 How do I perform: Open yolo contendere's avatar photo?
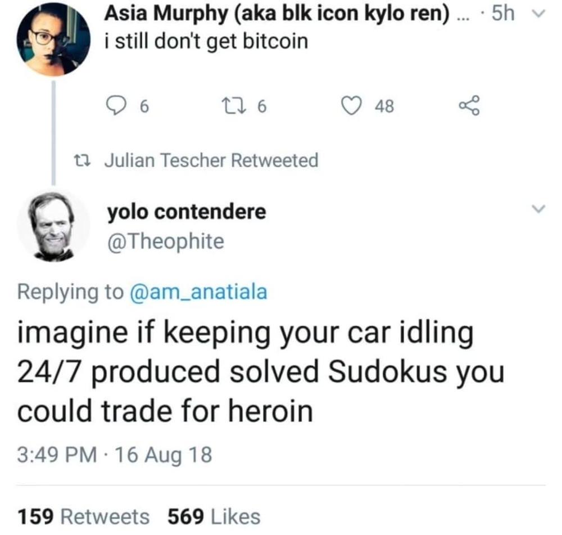point(53,226)
